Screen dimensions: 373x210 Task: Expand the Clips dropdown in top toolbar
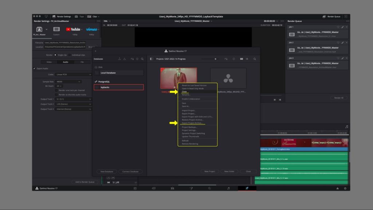click(93, 16)
